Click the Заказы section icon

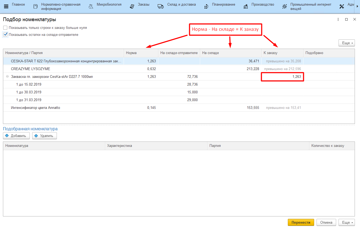click(x=132, y=6)
